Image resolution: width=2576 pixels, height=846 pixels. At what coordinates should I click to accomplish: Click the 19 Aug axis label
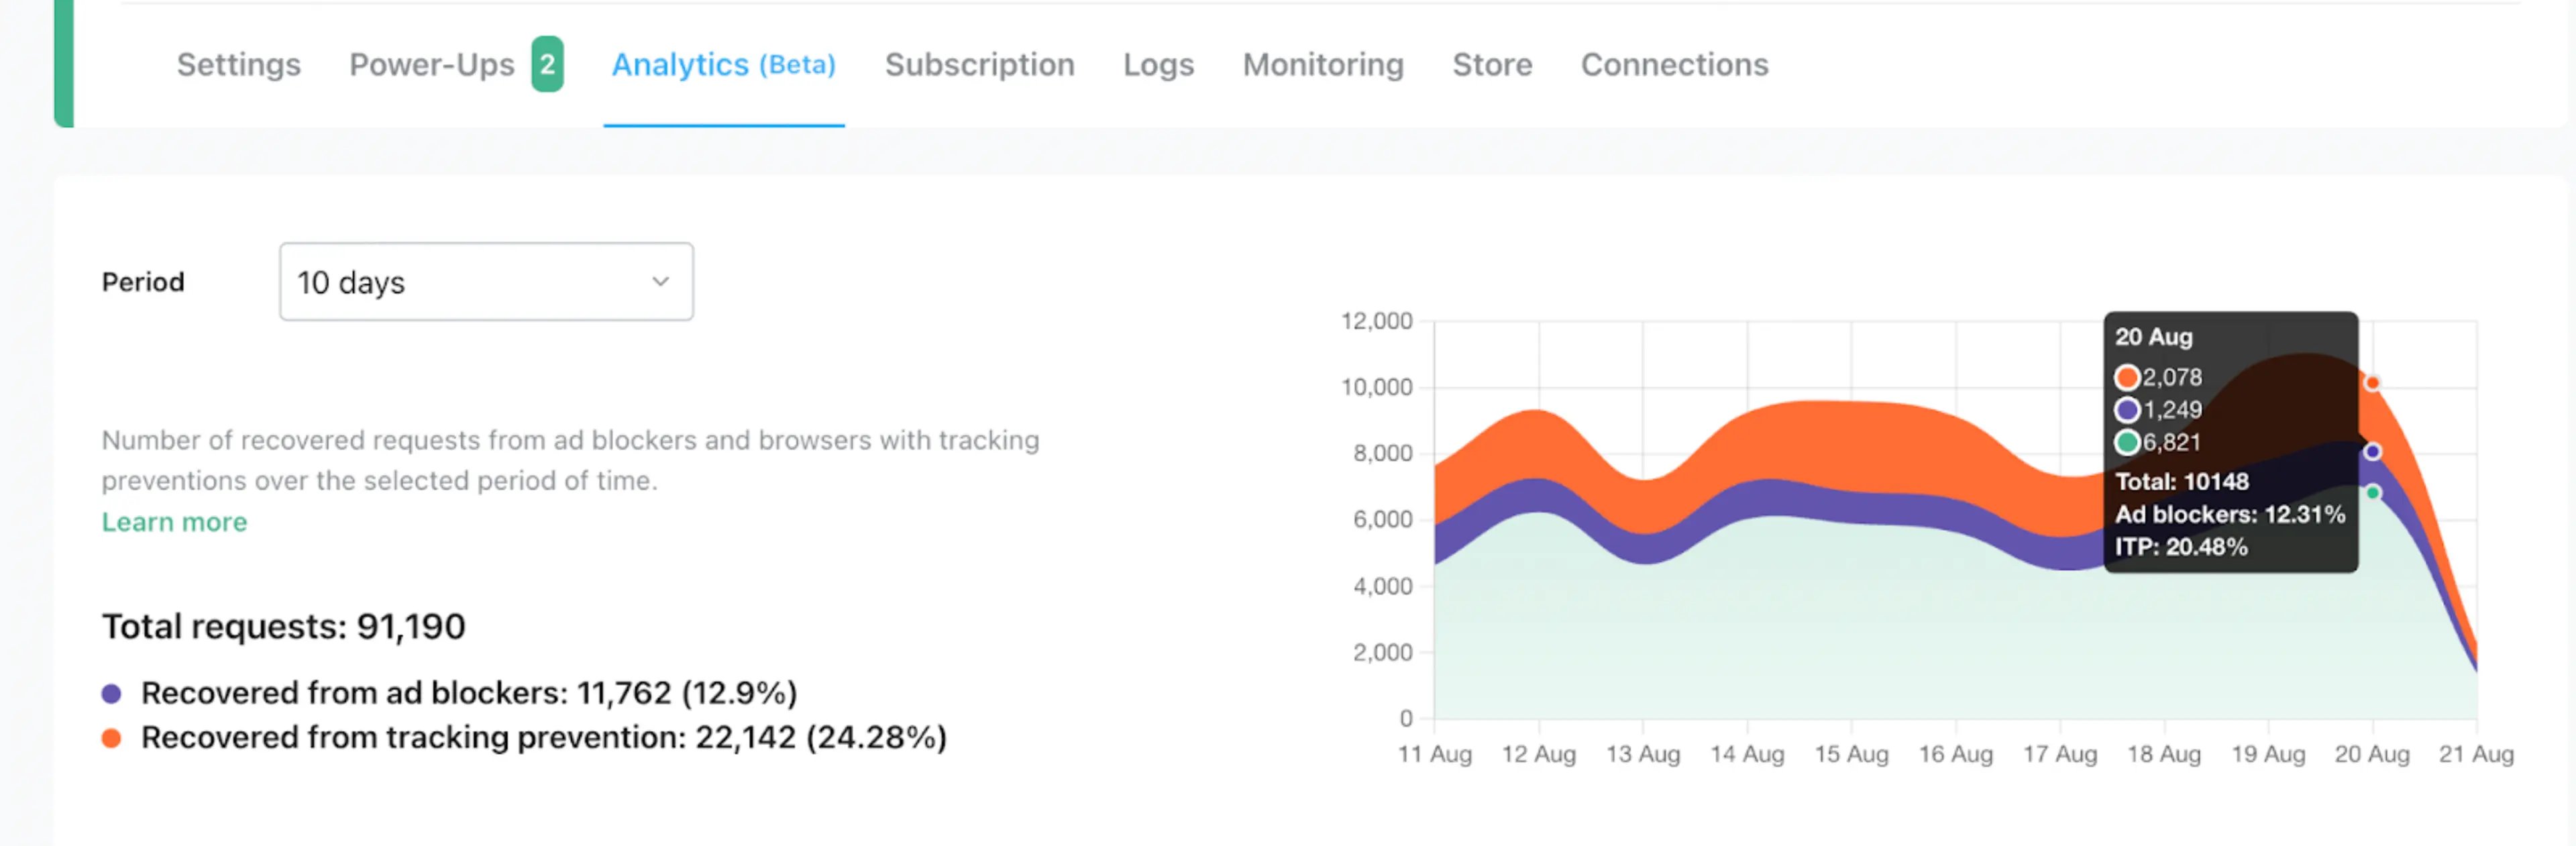click(x=2268, y=754)
